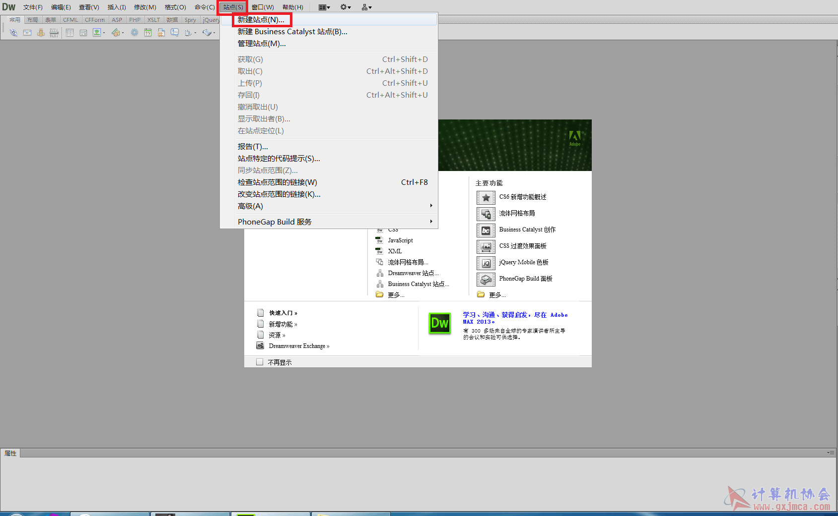Click the Dreamweaver Exchange icon
Screen dimensions: 838x516
260,345
